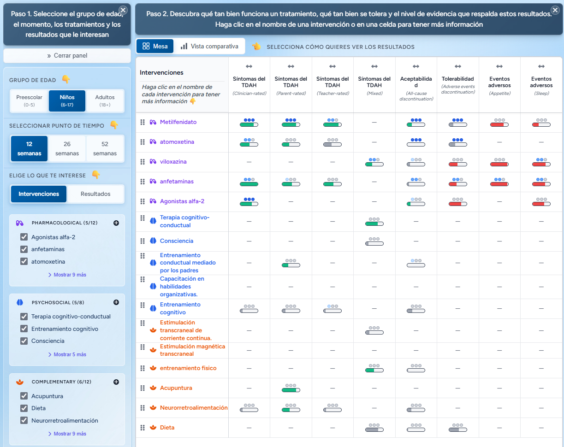The height and width of the screenshot is (447, 564).
Task: Close the Paso 2 instruction banner
Action: pyautogui.click(x=555, y=10)
